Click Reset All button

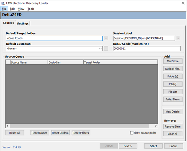tap(15, 133)
